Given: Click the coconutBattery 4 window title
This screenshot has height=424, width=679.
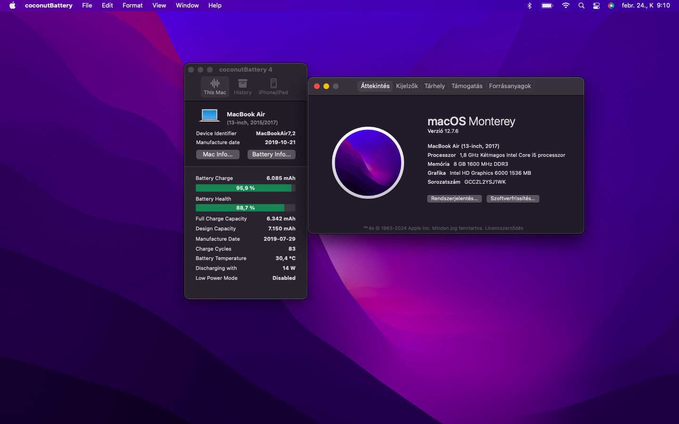Looking at the screenshot, I should 246,70.
